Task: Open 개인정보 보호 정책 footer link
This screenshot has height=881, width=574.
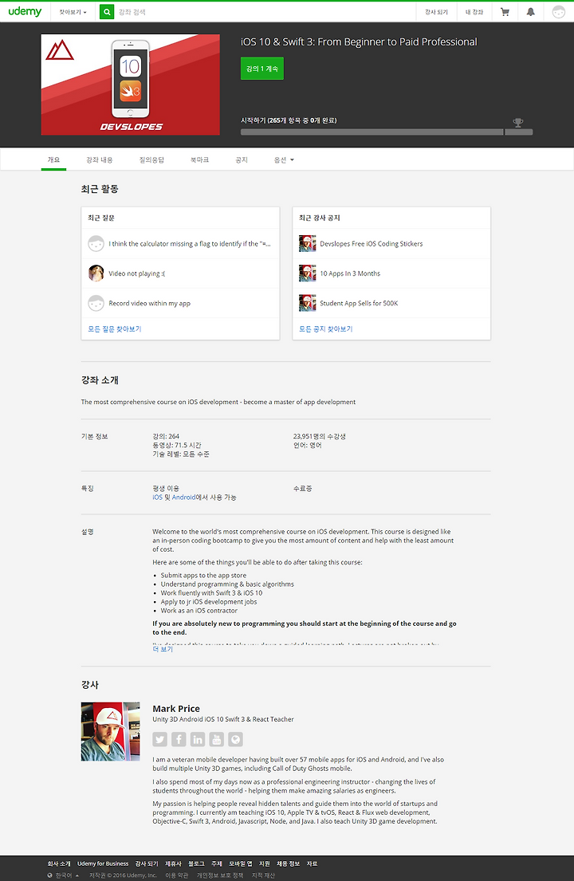Action: point(220,875)
